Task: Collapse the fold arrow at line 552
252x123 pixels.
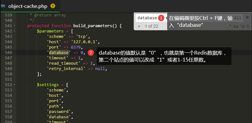Action: click(15, 85)
